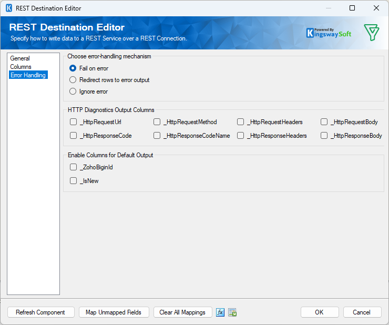Tick the _IsNew checkbox
Image resolution: width=389 pixels, height=325 pixels.
84,181
